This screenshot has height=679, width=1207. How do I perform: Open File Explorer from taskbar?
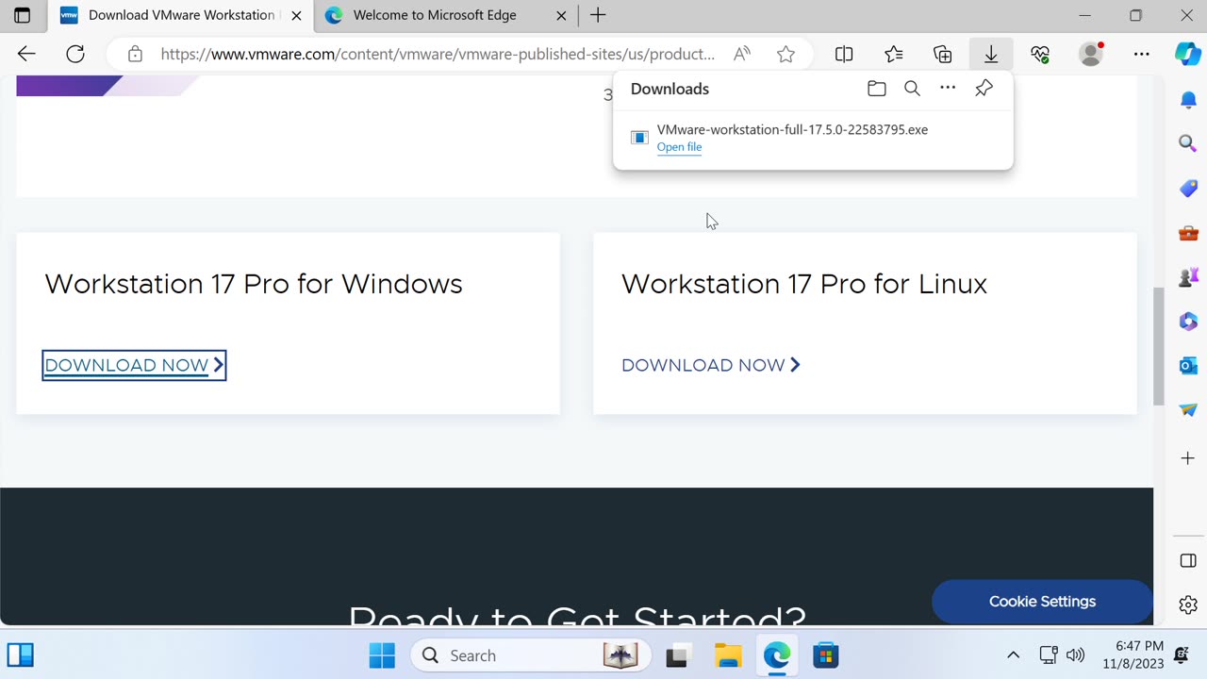(x=727, y=655)
